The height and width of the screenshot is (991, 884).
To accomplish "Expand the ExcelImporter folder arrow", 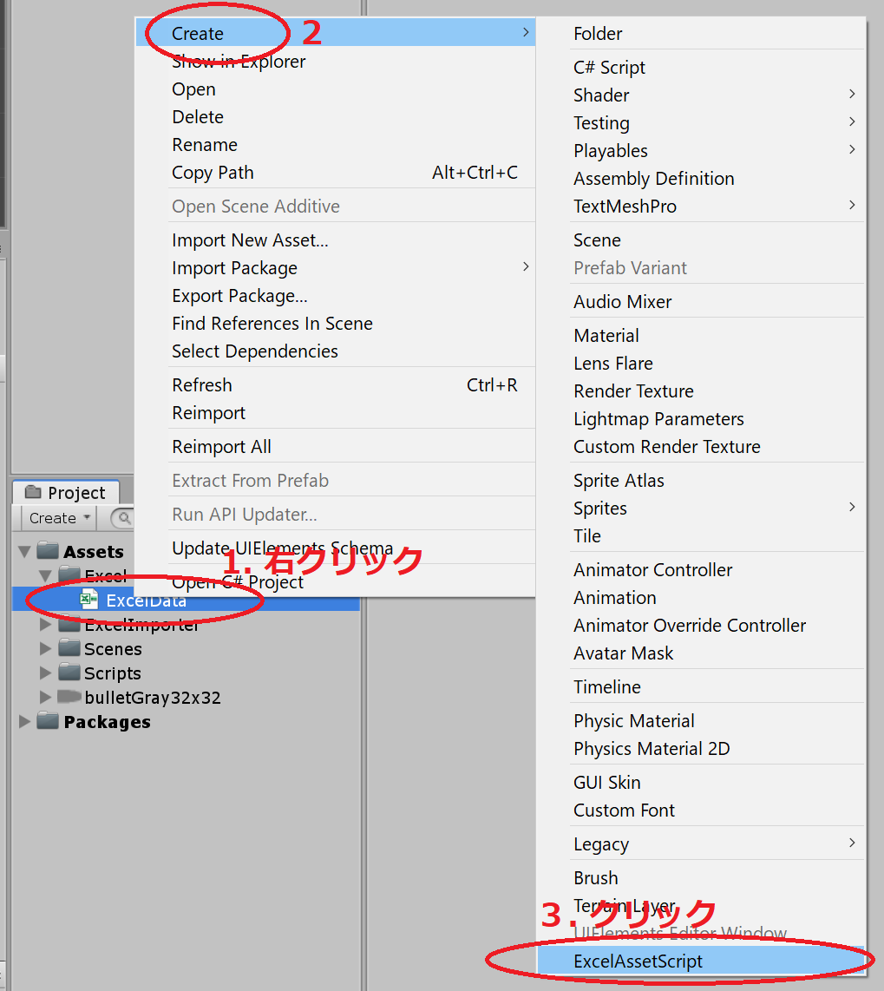I will [45, 625].
